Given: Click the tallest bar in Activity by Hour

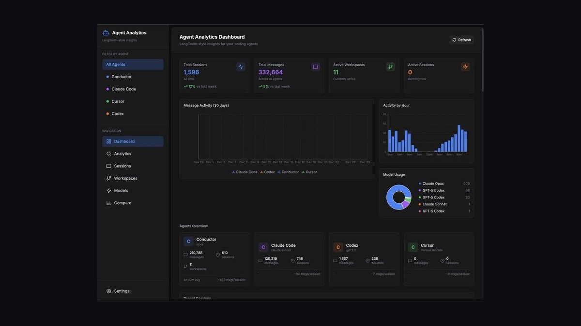Looking at the screenshot, I should tap(459, 139).
